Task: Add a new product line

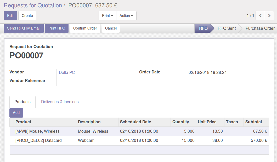Action: click(16, 113)
